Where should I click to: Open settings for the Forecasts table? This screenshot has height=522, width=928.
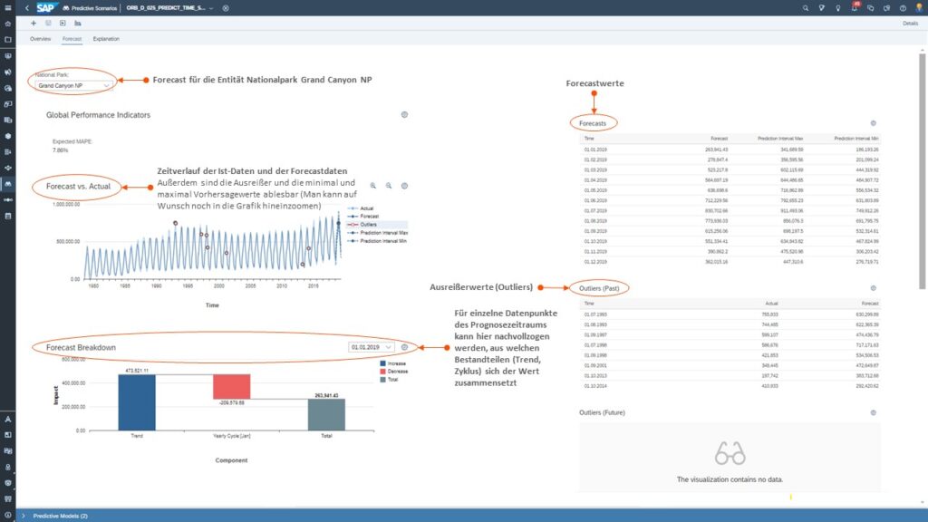pyautogui.click(x=873, y=122)
